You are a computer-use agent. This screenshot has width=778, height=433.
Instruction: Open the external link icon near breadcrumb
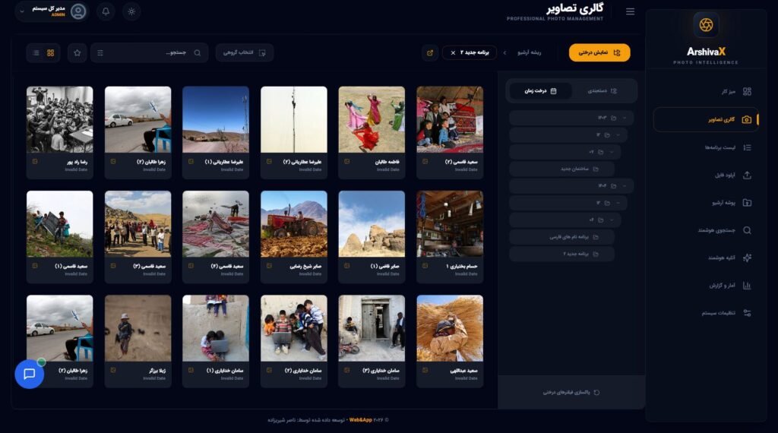pyautogui.click(x=430, y=52)
